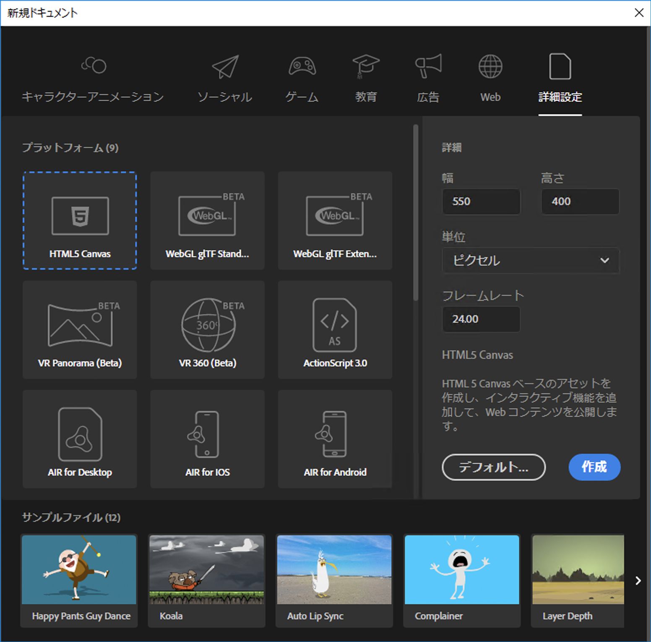Open the Auto Lip Sync sample
This screenshot has height=642, width=651.
tap(334, 581)
